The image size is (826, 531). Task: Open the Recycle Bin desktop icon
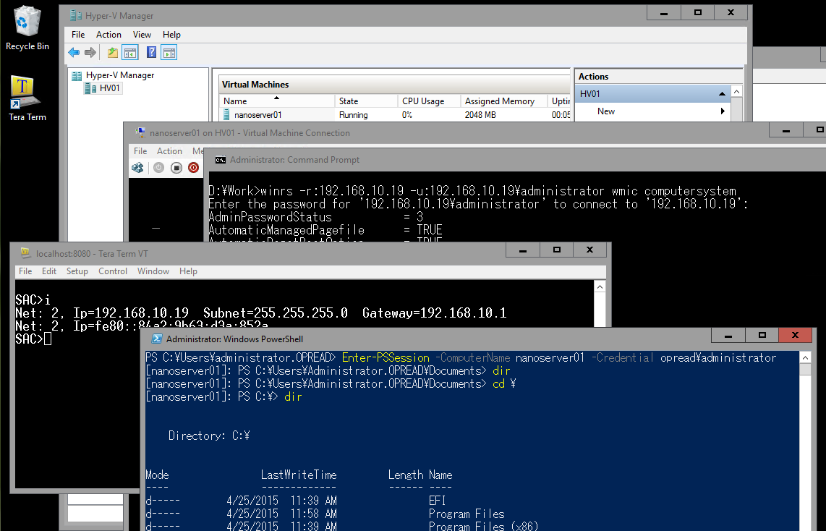27,28
